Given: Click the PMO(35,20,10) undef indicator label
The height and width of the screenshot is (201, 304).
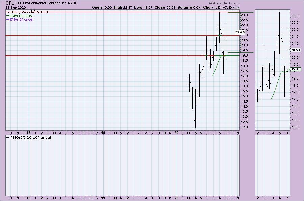Looking at the screenshot, I should 31,137.
